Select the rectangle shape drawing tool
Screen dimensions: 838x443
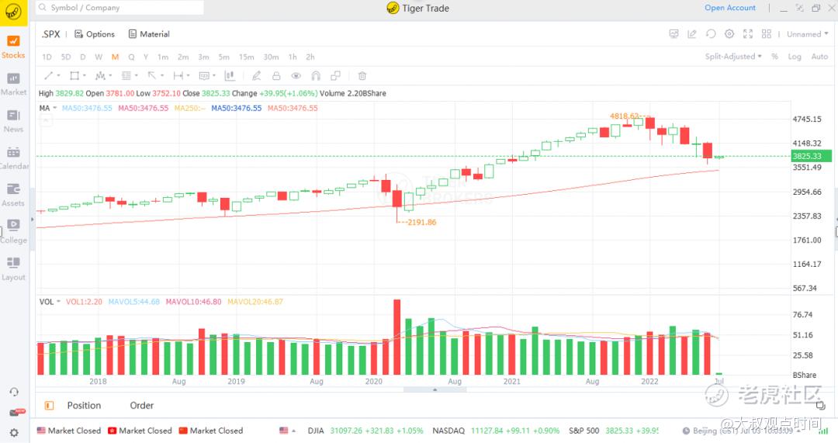74,76
